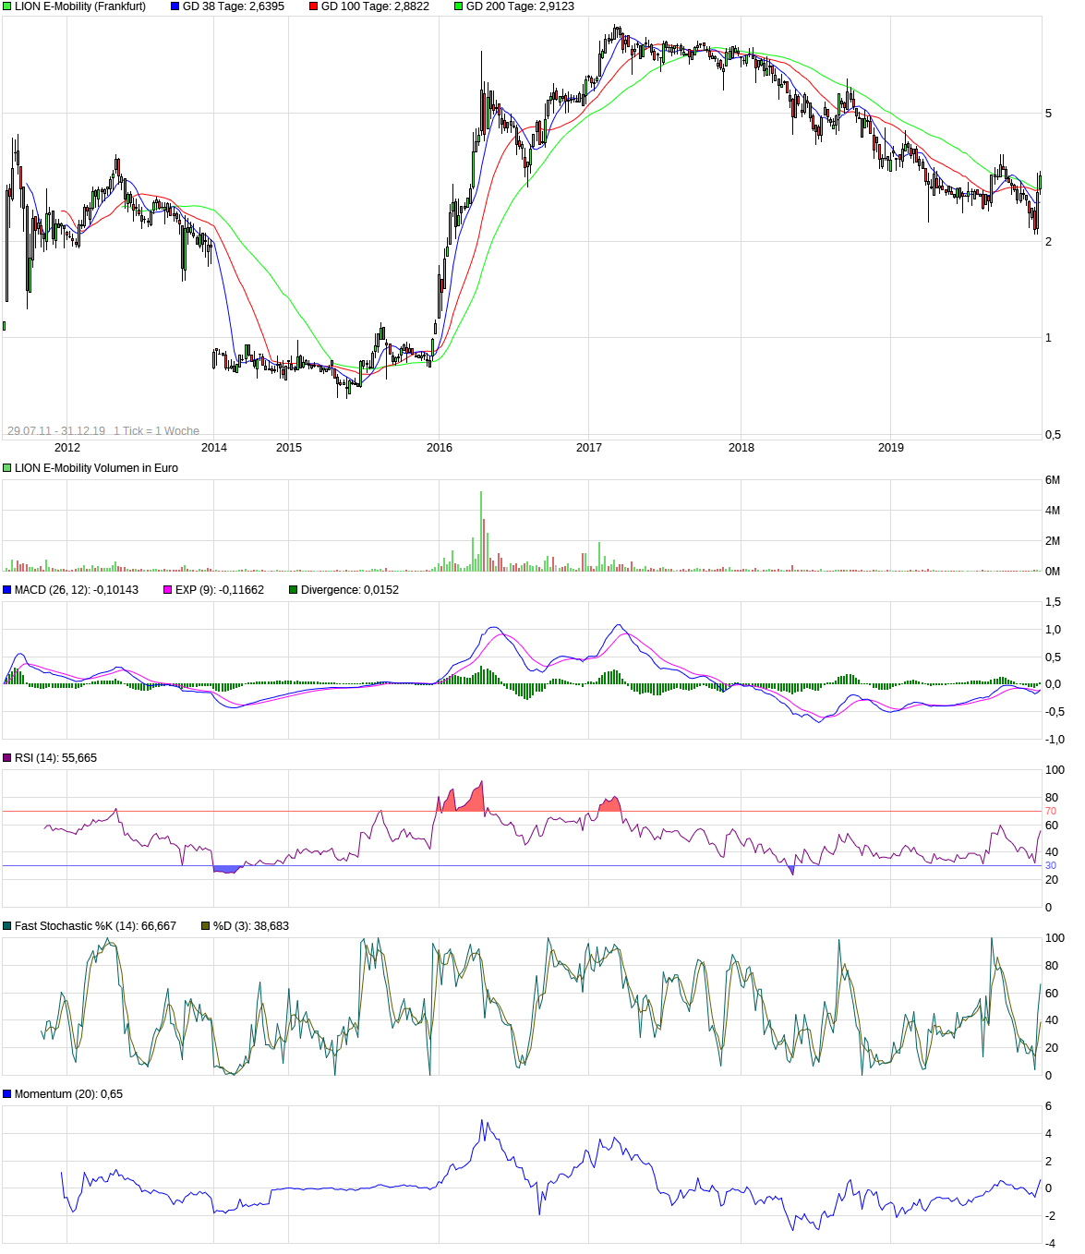Click 'Momentum (20): 0,65' label
This screenshot has width=1085, height=1254.
[x=68, y=1094]
